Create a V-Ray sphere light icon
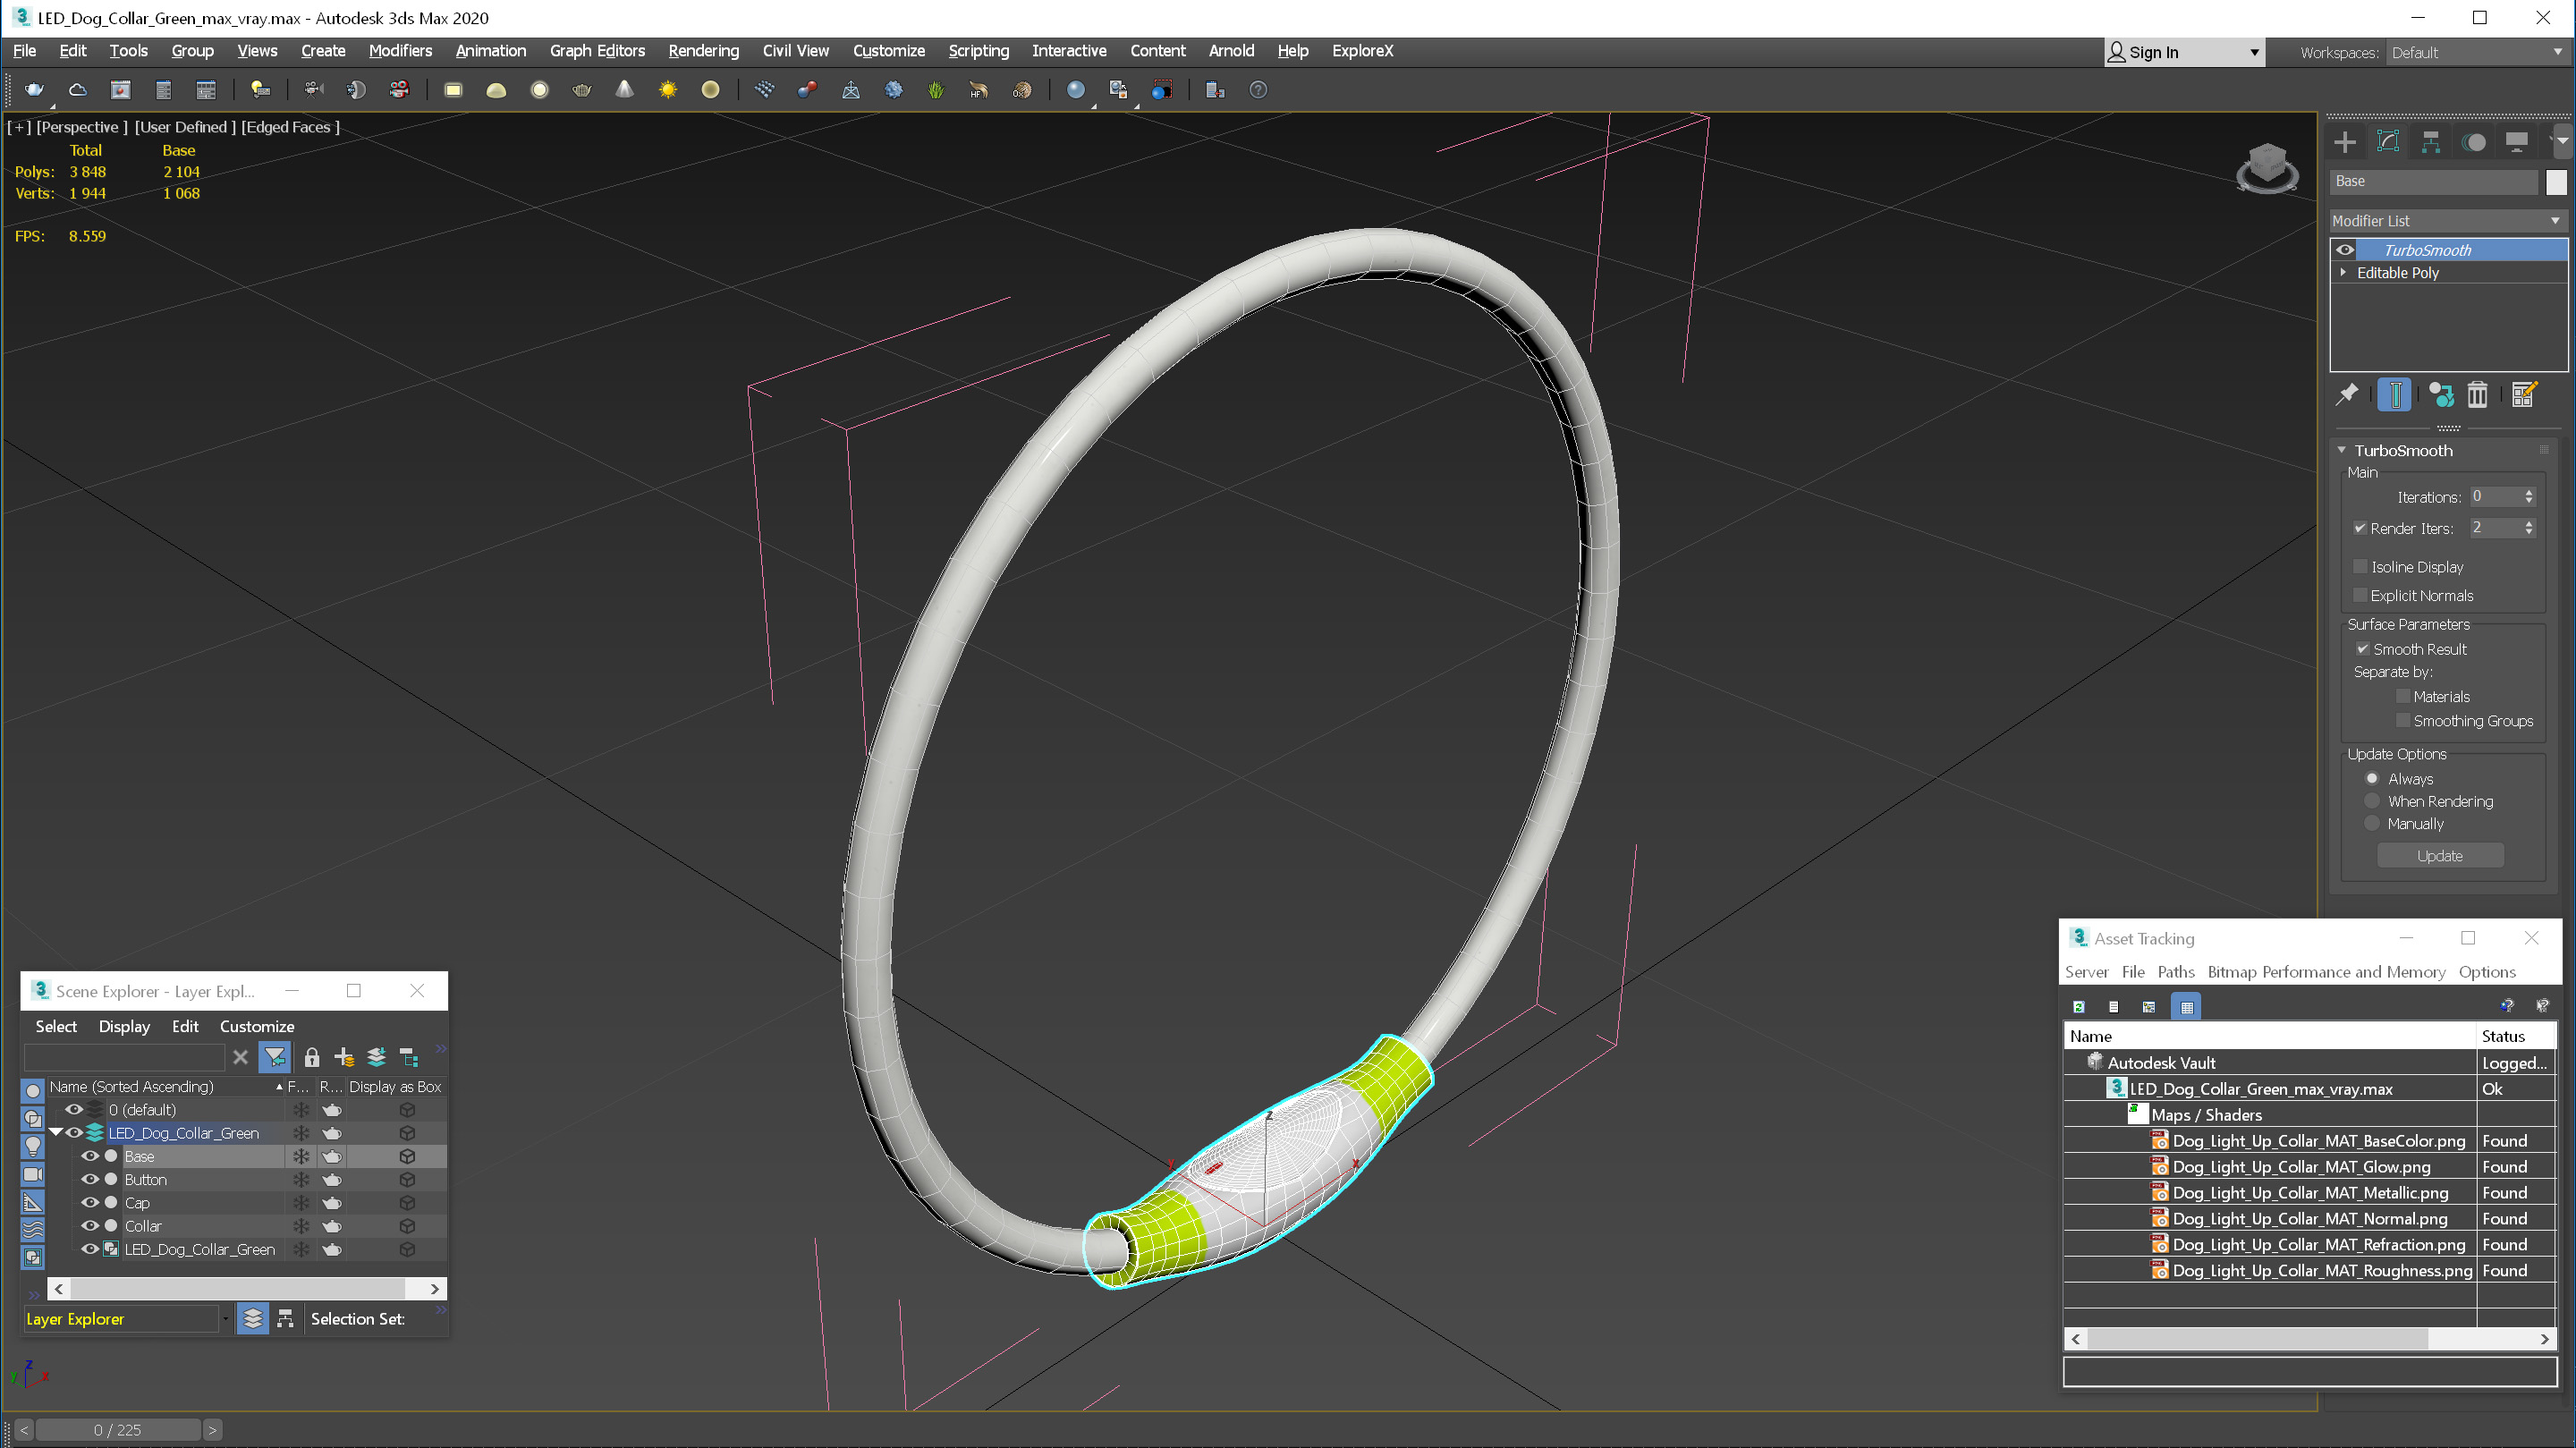The width and height of the screenshot is (2576, 1448). 540,90
